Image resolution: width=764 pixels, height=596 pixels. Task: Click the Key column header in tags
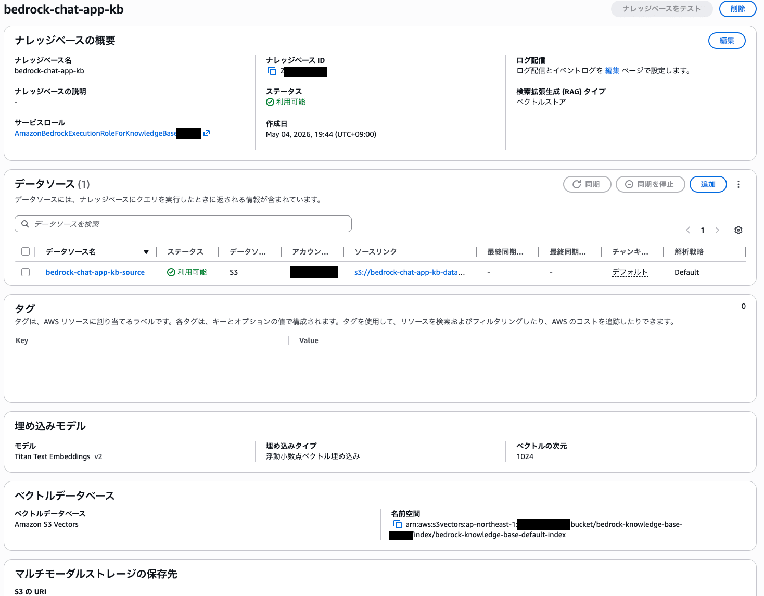pyautogui.click(x=22, y=340)
